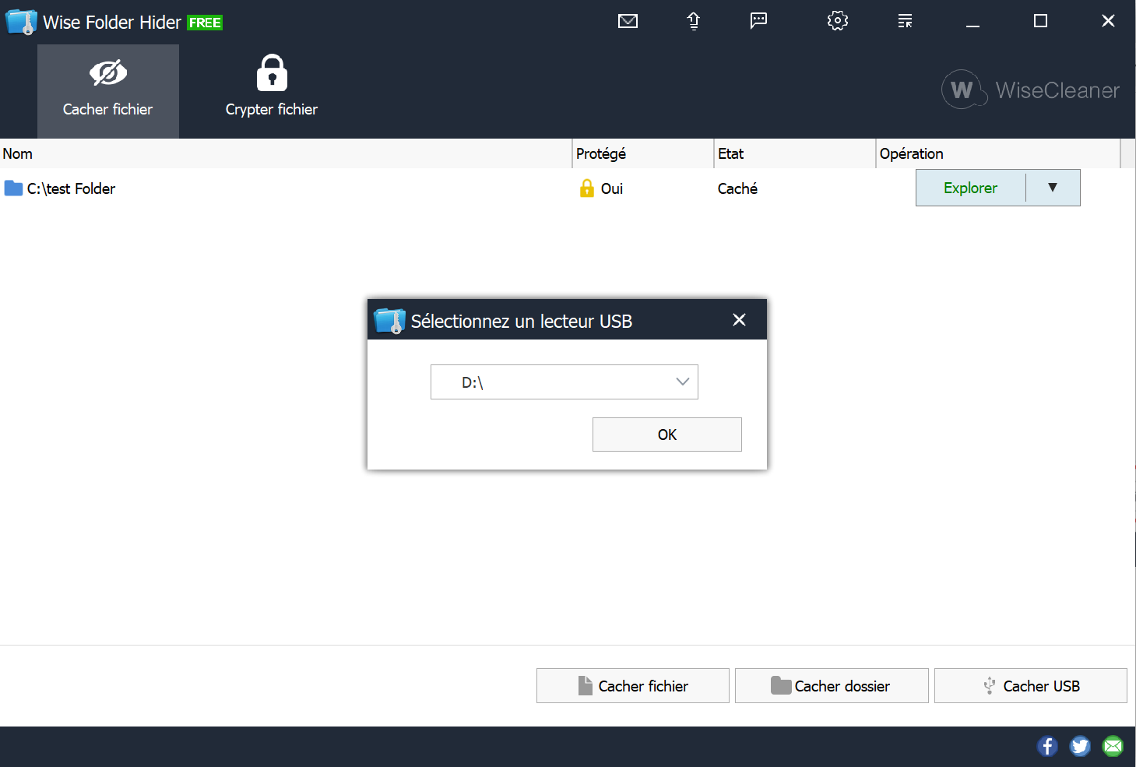Screen dimensions: 1136x767
Task: Open the USB drive D:\ combo box
Action: (x=564, y=382)
